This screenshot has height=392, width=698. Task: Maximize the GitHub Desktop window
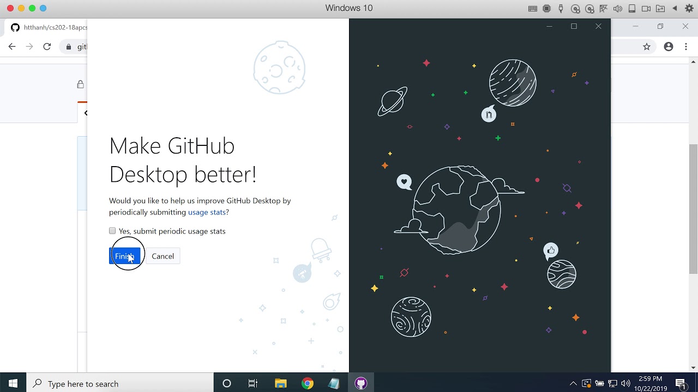pyautogui.click(x=574, y=26)
